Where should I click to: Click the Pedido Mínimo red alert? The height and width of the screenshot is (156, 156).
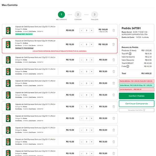click(137, 81)
